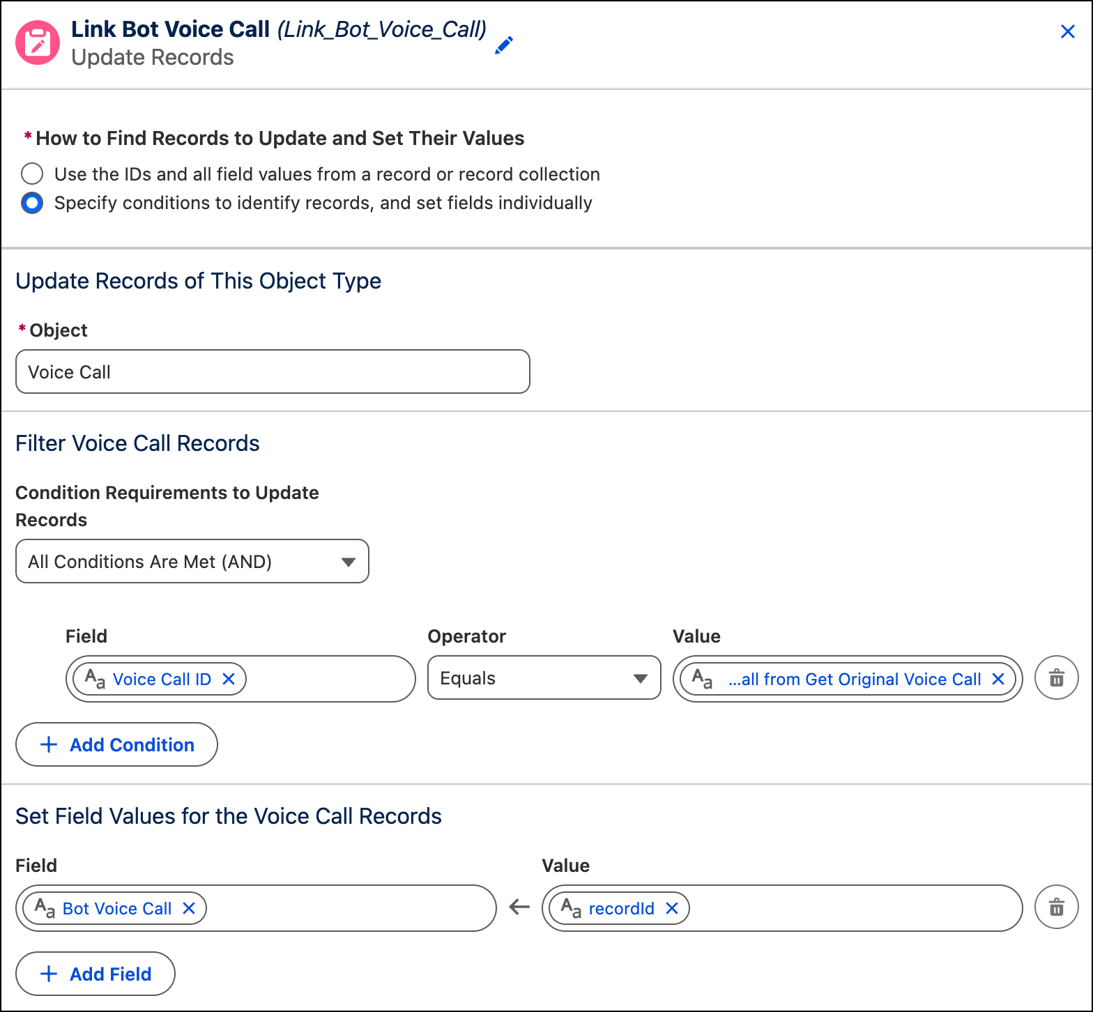Click the 'Link Bot Voice Call' title text

point(170,29)
